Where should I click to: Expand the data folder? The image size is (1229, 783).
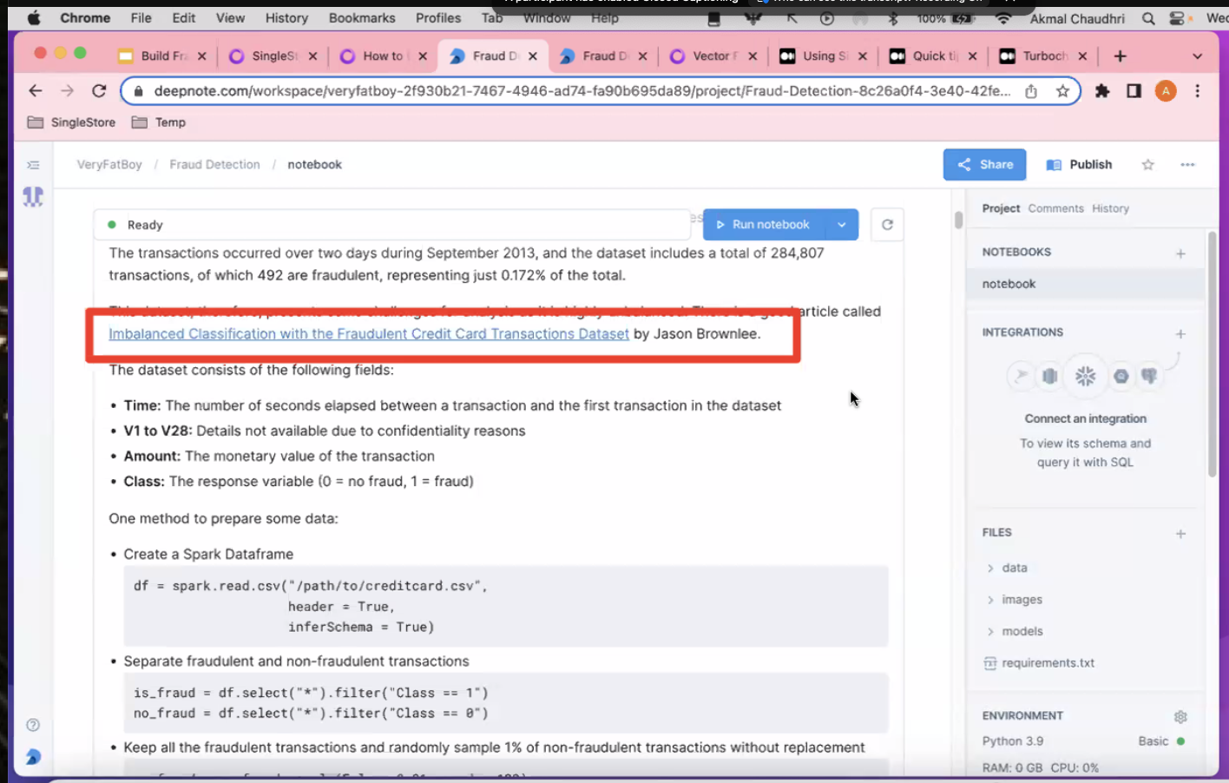[x=1014, y=568]
